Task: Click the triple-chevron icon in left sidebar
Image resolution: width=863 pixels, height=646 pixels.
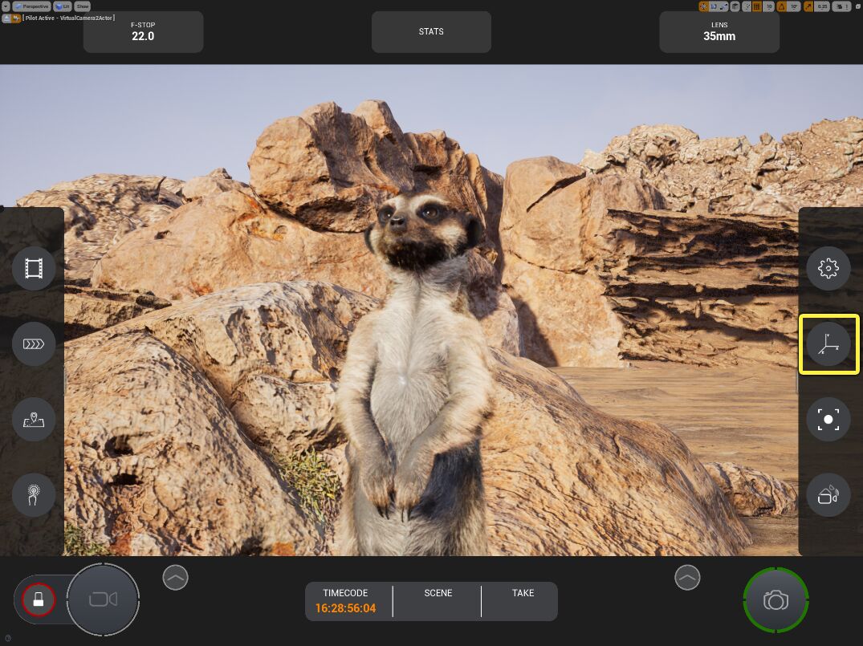Action: pos(34,344)
